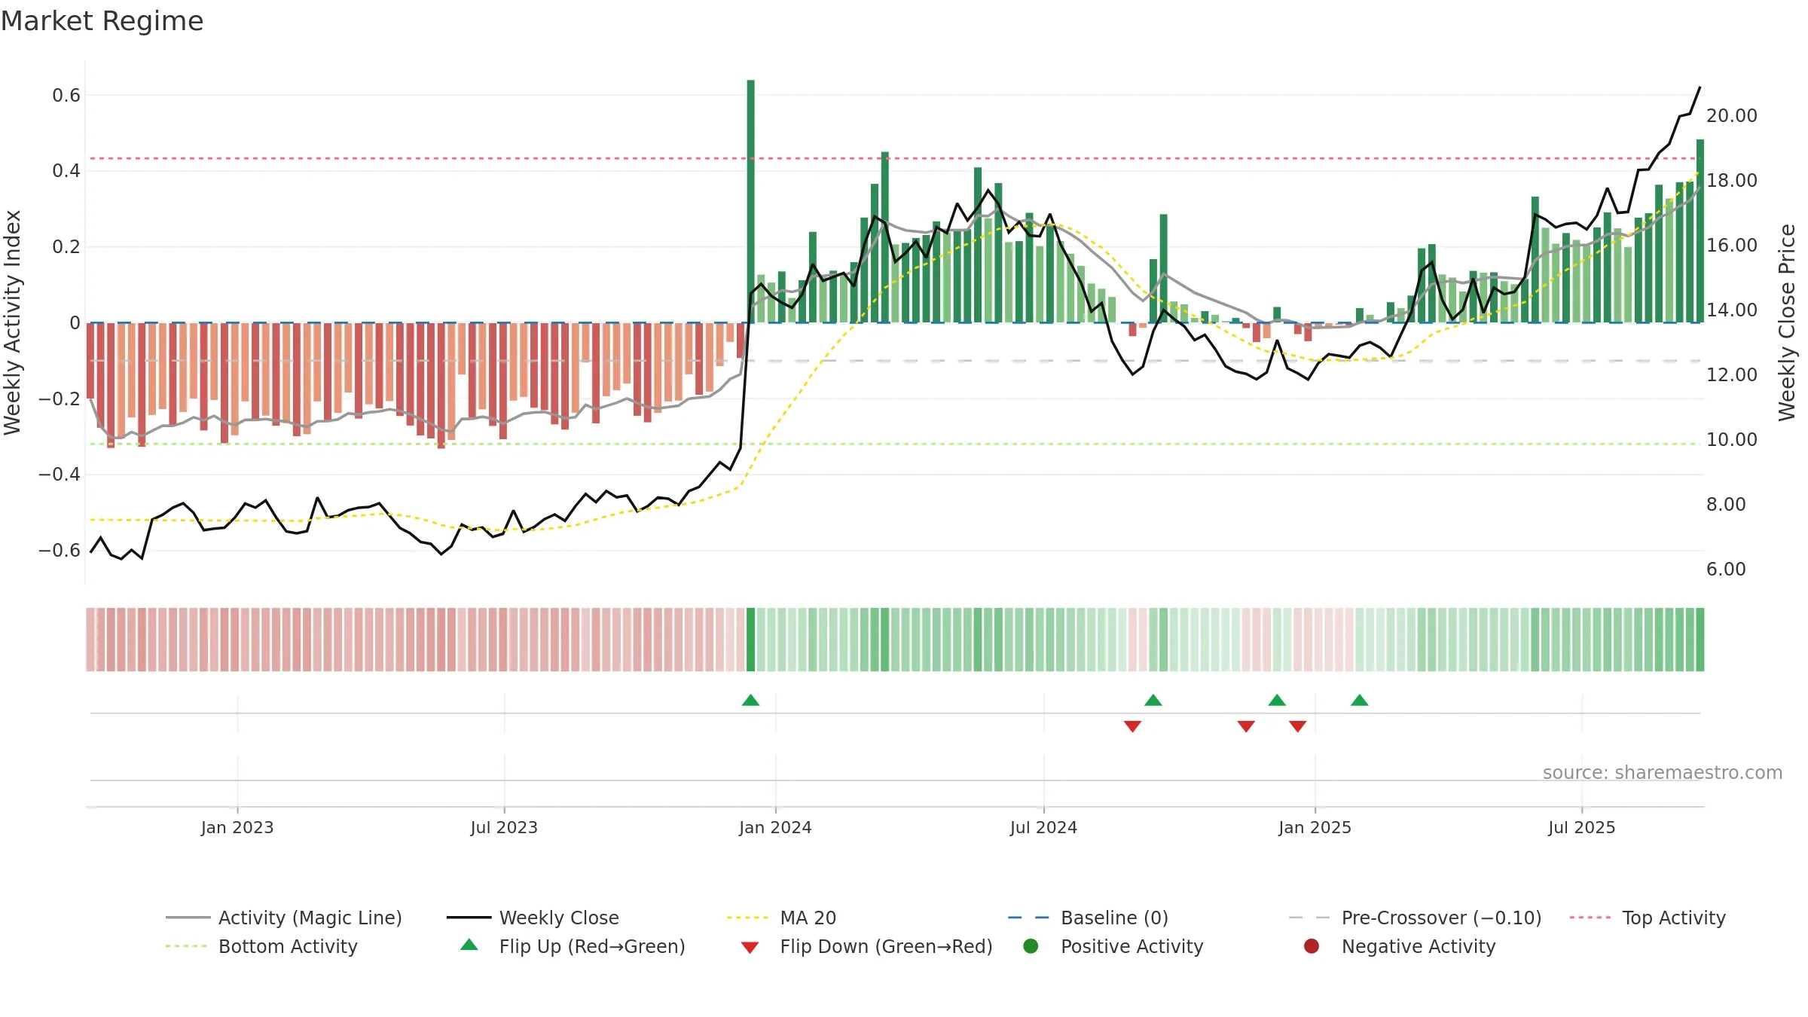The height and width of the screenshot is (1017, 1808).
Task: Click the Weekly Close Price axis title
Action: 1787,322
